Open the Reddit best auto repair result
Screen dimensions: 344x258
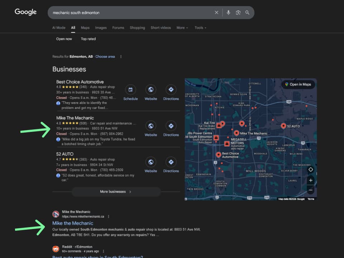(97, 257)
